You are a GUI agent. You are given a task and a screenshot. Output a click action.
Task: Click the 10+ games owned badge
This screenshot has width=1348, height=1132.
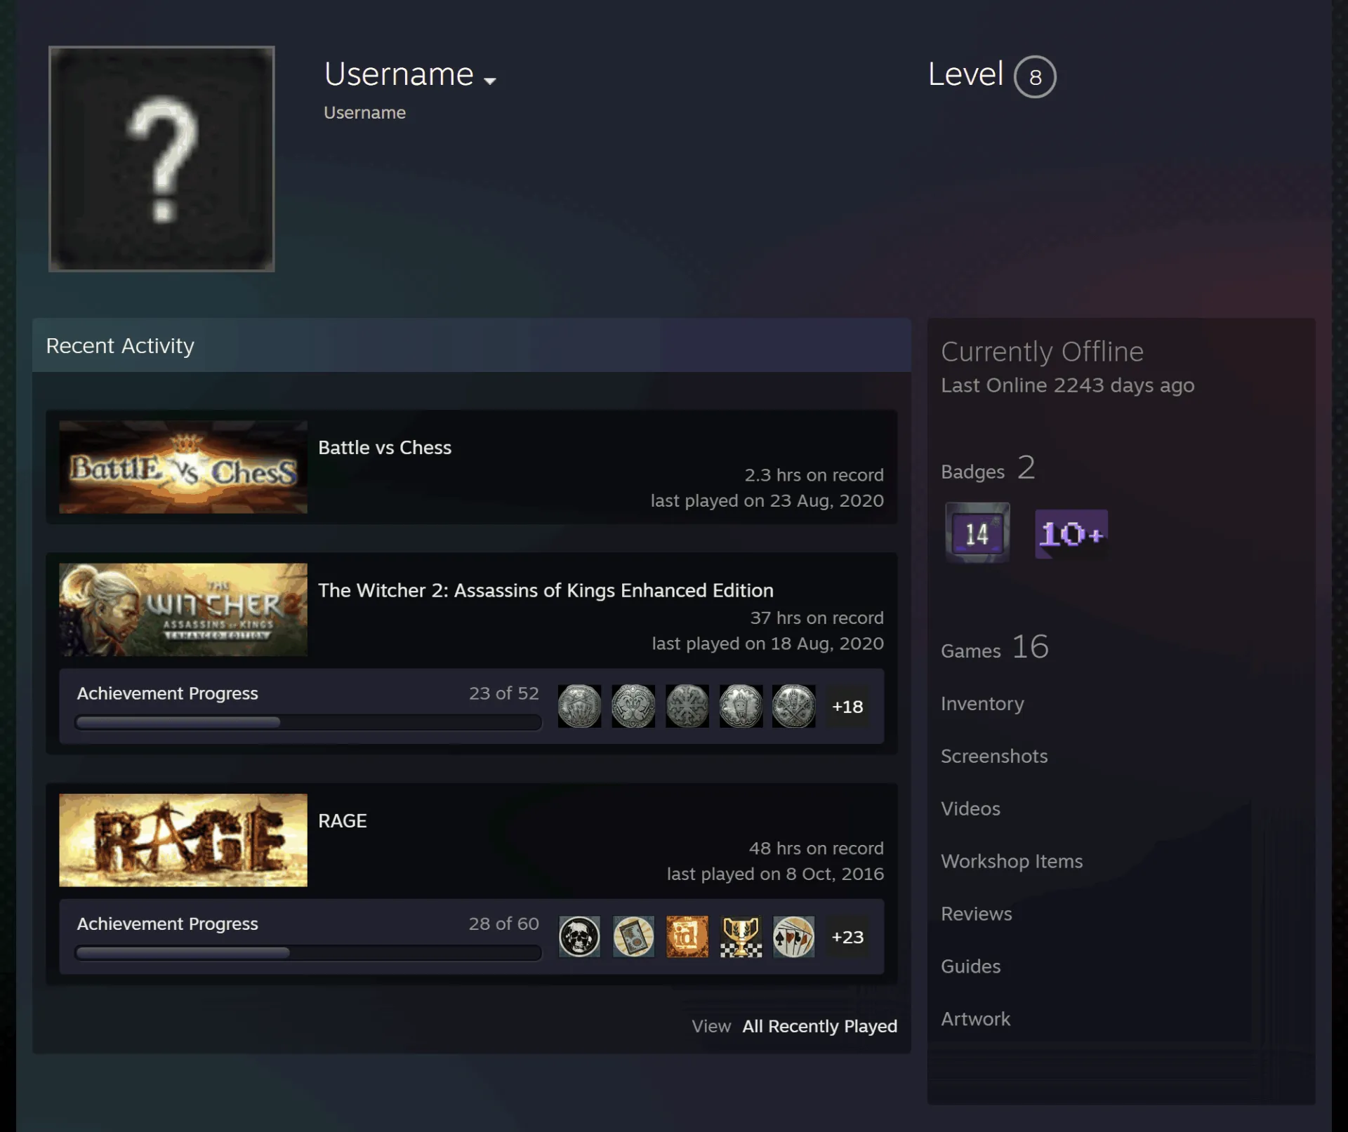click(1071, 534)
